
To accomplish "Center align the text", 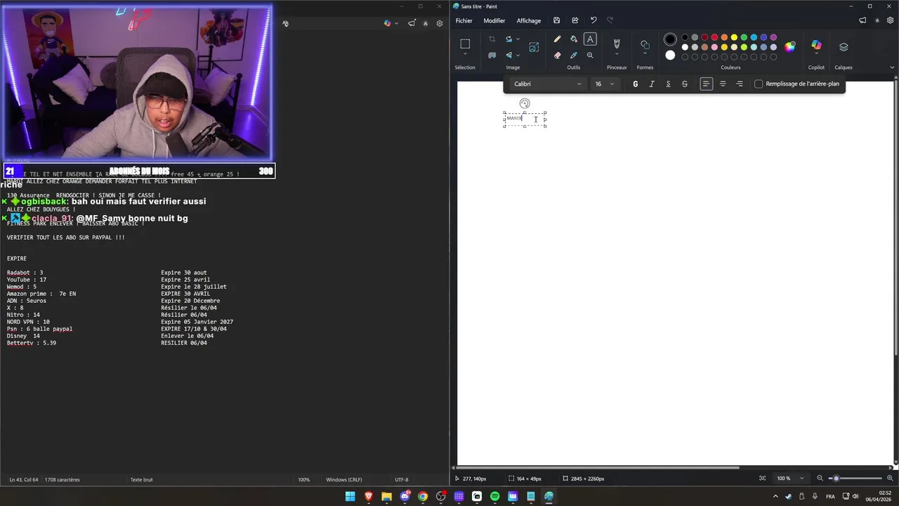I will click(723, 84).
